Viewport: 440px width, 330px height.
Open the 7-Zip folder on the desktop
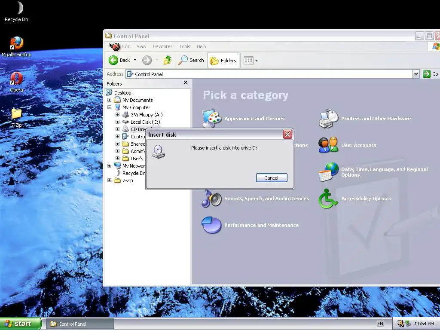pos(17,117)
